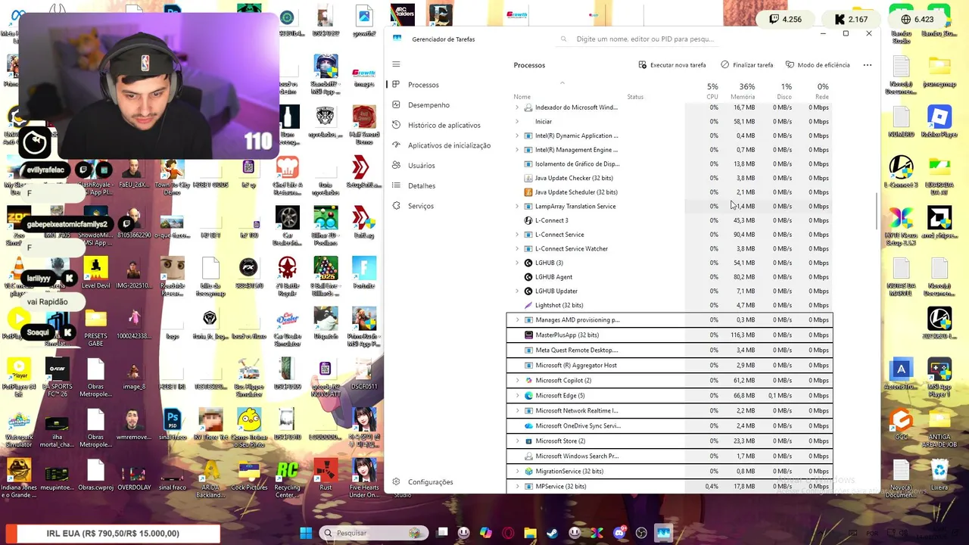
Task: Open Steam from the taskbar
Action: [553, 533]
